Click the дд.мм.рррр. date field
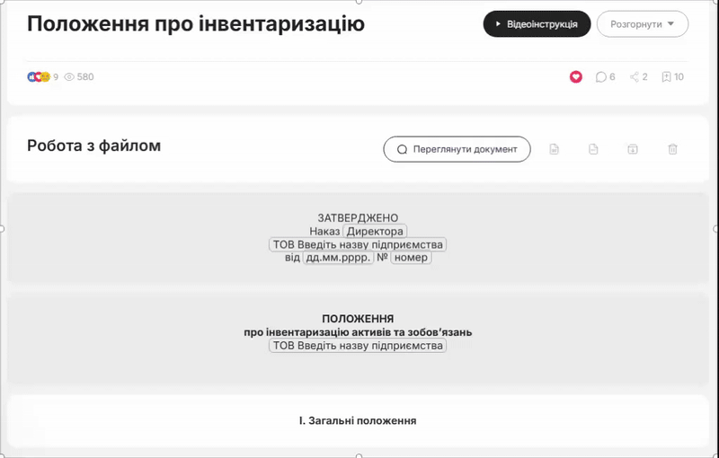Viewport: 719px width, 458px height. 338,258
